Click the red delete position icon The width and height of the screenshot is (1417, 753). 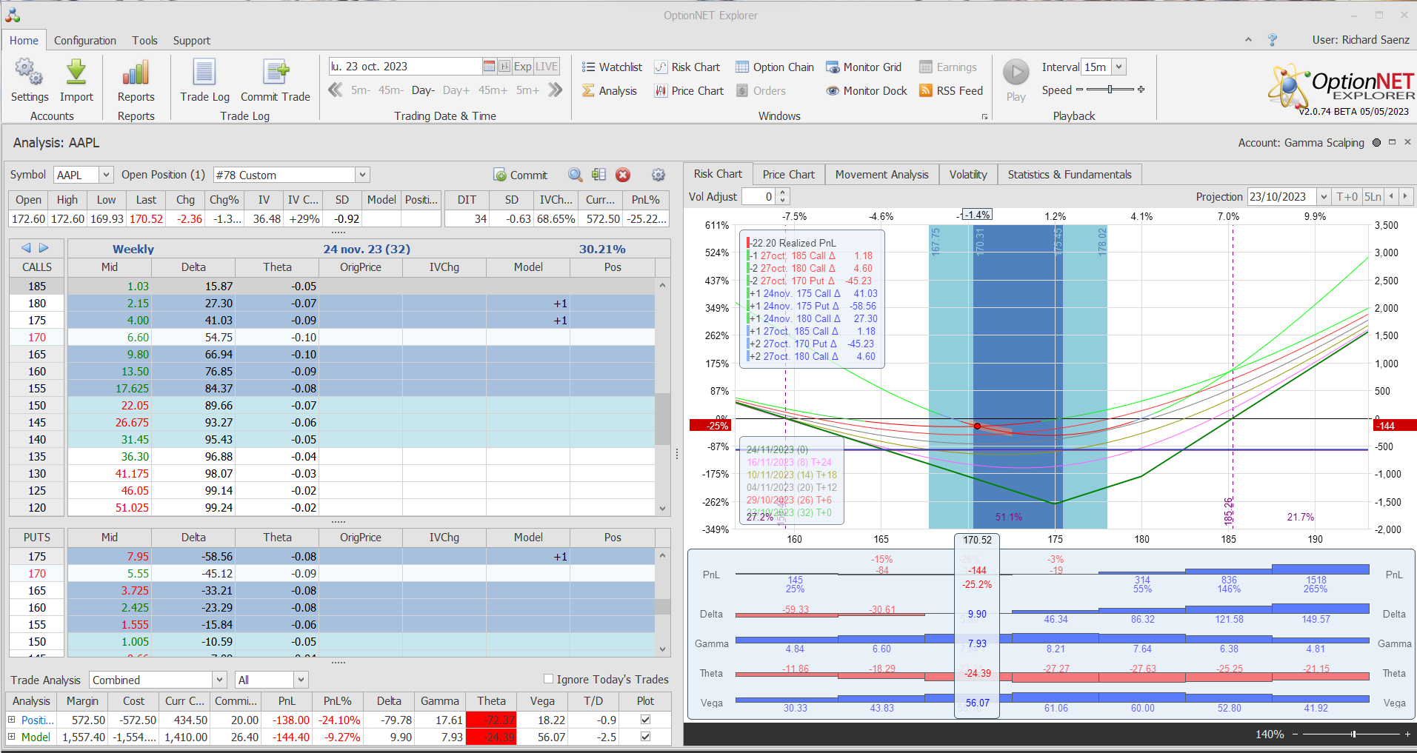(x=623, y=175)
